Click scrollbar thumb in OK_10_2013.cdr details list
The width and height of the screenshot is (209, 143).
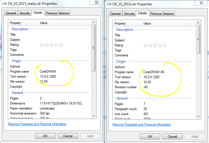pos(198,39)
